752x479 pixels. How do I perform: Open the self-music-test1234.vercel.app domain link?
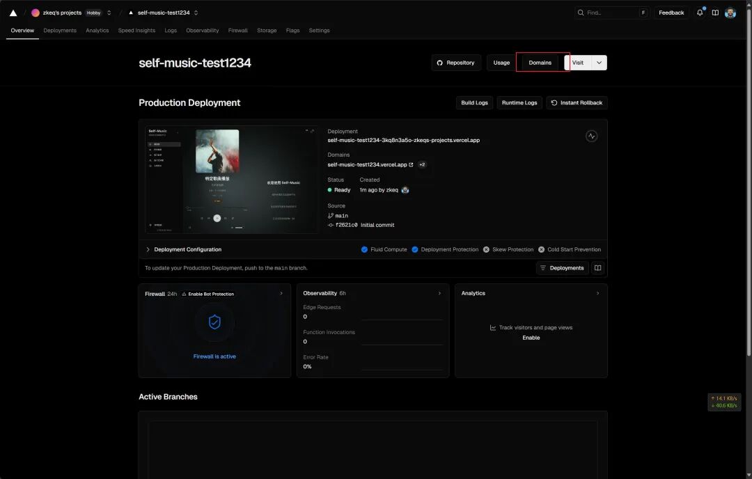(367, 164)
